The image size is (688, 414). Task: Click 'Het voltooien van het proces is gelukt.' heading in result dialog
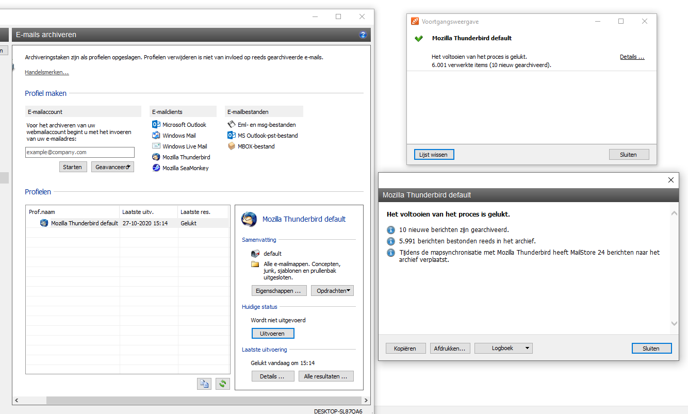(448, 214)
